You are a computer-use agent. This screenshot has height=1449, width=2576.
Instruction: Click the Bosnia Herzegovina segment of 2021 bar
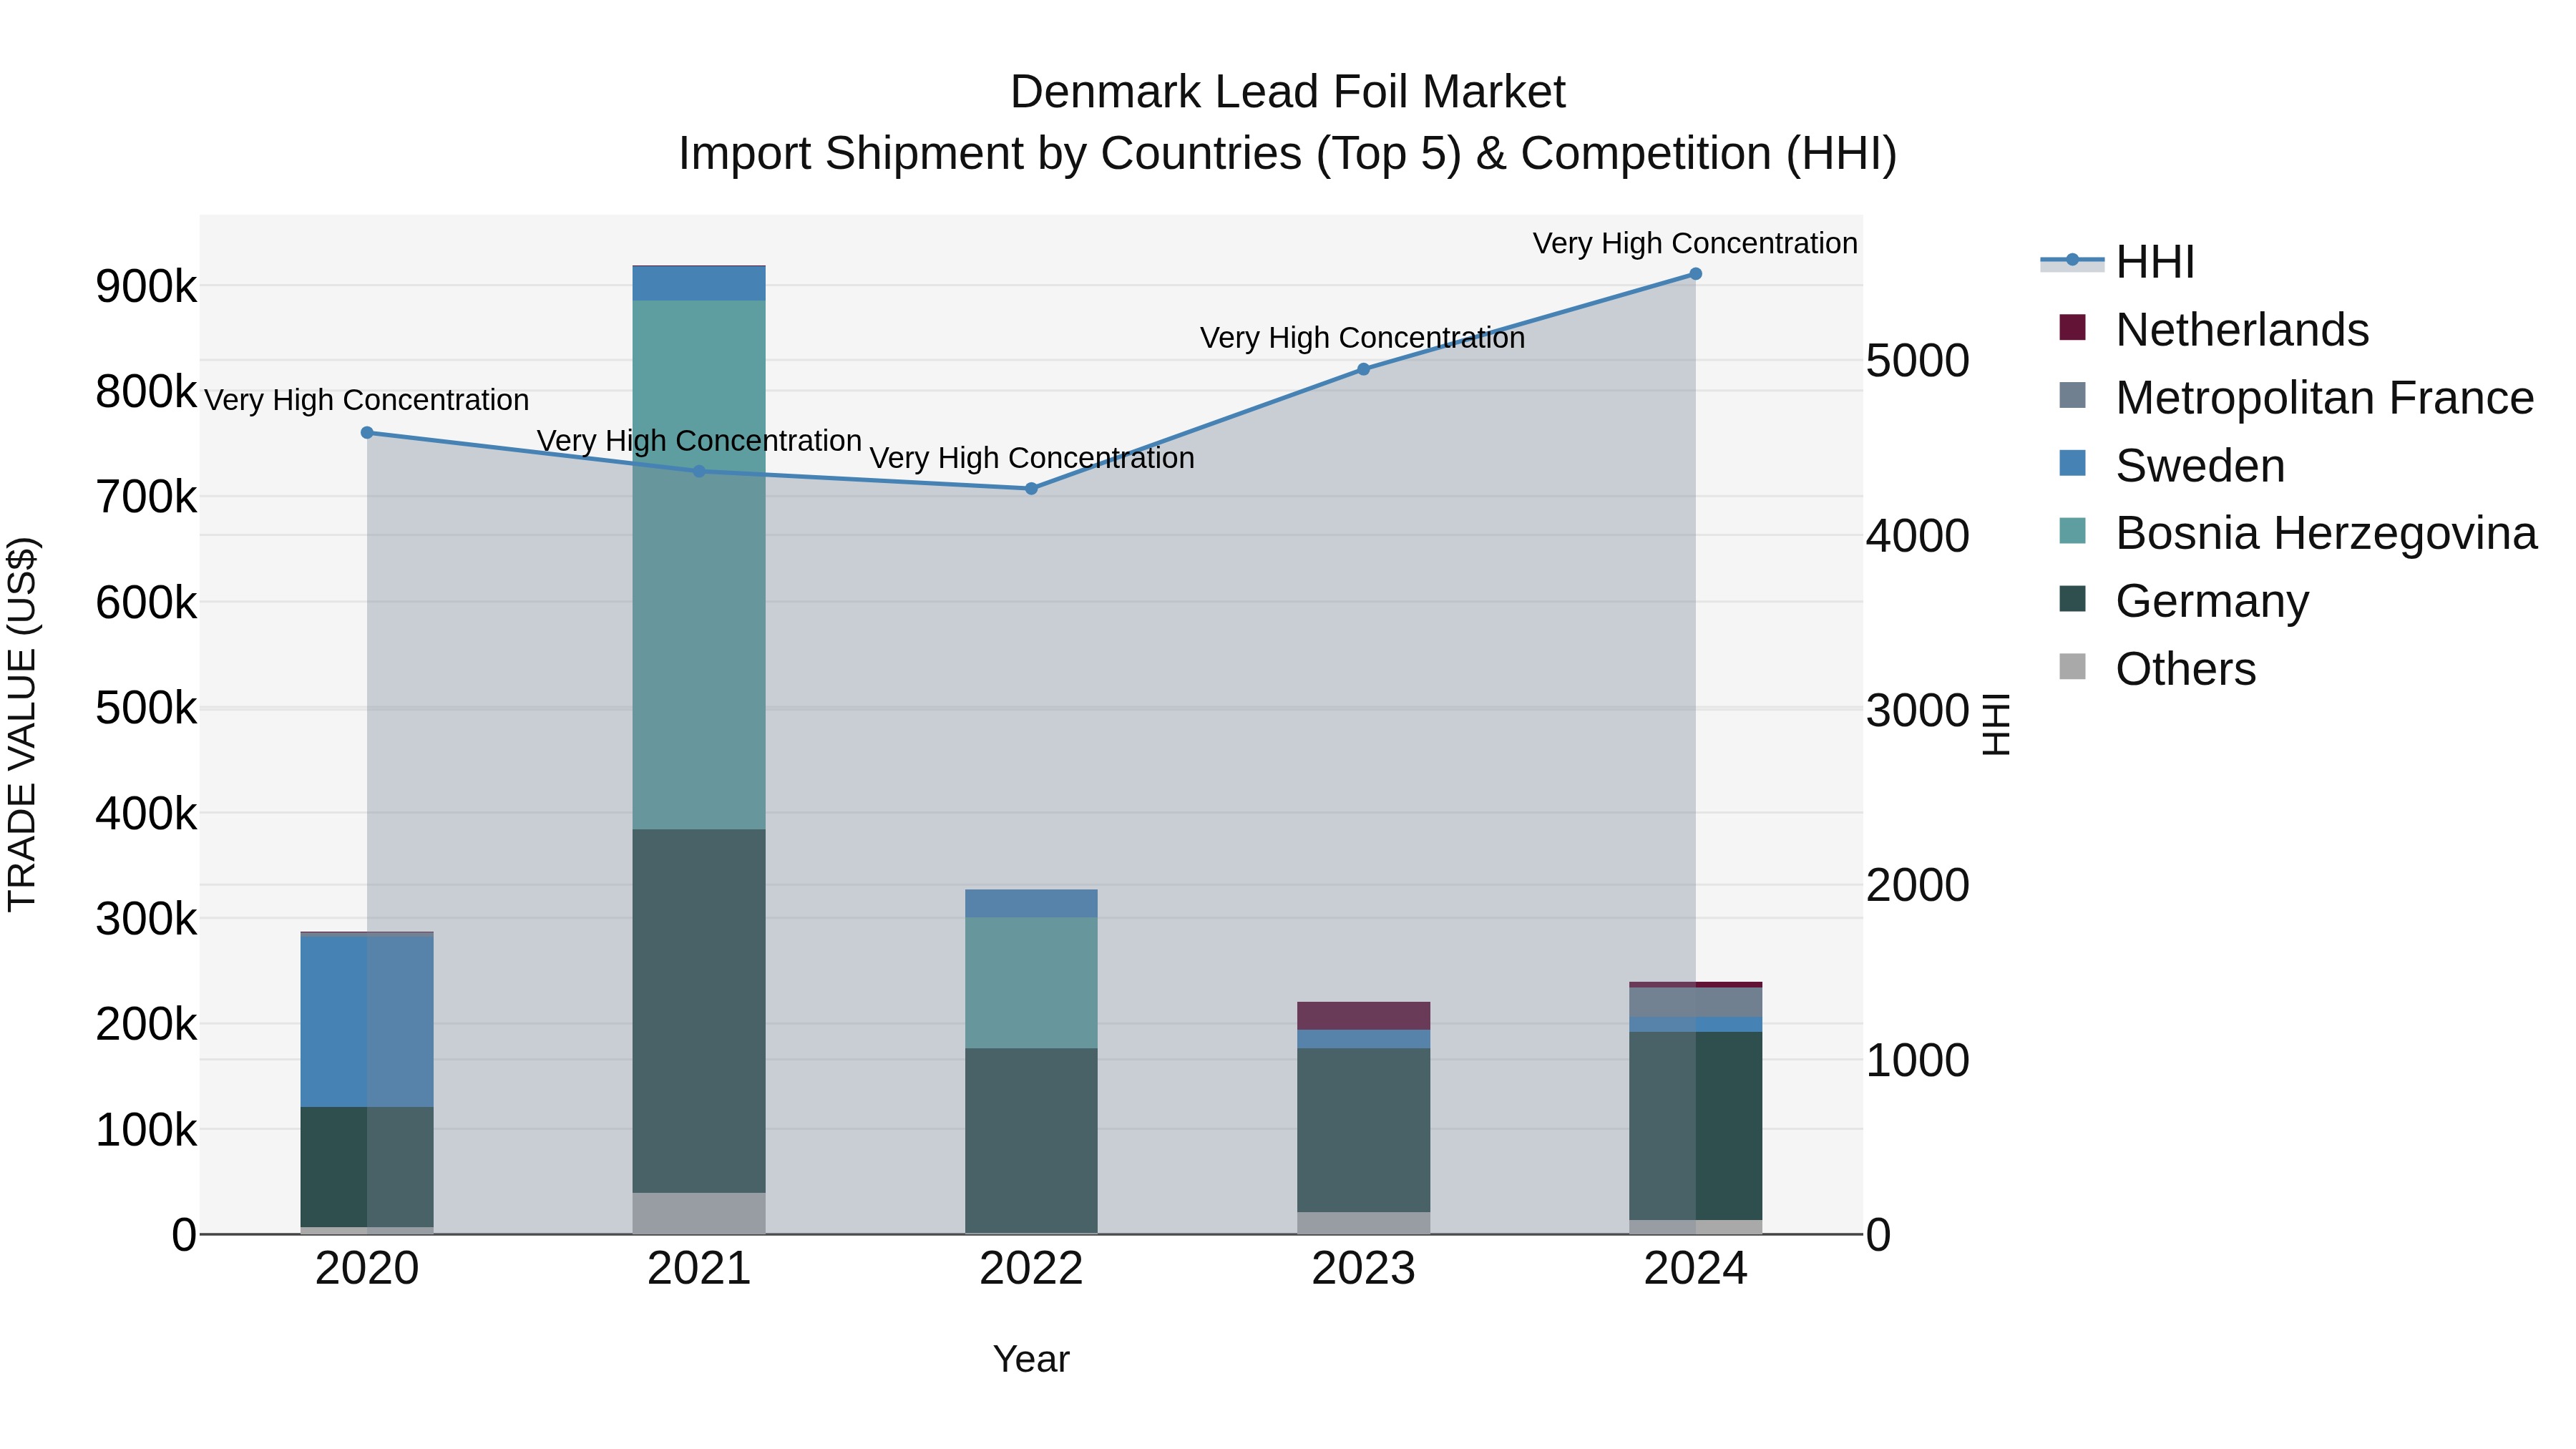coord(699,565)
